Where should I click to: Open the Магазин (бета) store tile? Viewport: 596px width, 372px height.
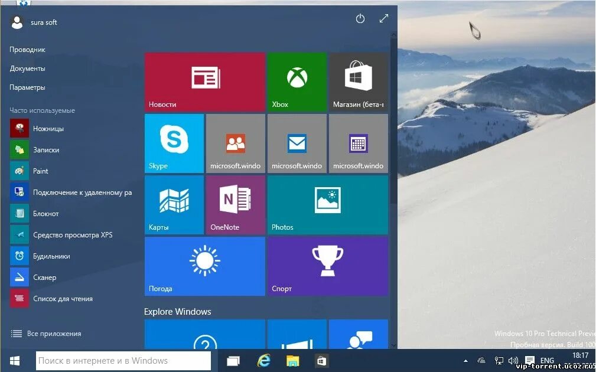pos(359,82)
